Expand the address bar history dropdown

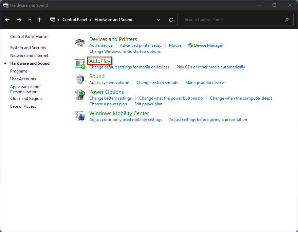click(158, 20)
